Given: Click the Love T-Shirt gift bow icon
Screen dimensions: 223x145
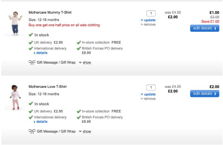Looking at the screenshot, I should (32, 131).
